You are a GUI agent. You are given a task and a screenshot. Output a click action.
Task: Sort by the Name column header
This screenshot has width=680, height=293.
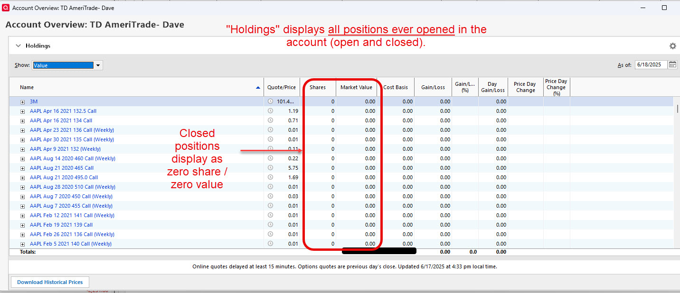click(x=137, y=87)
